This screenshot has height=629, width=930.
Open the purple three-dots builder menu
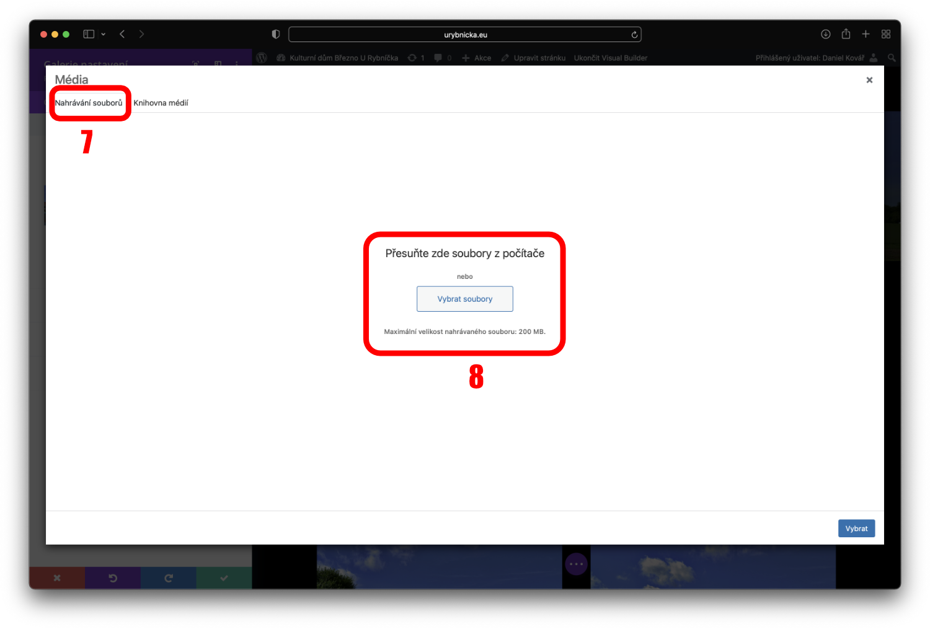(x=576, y=564)
